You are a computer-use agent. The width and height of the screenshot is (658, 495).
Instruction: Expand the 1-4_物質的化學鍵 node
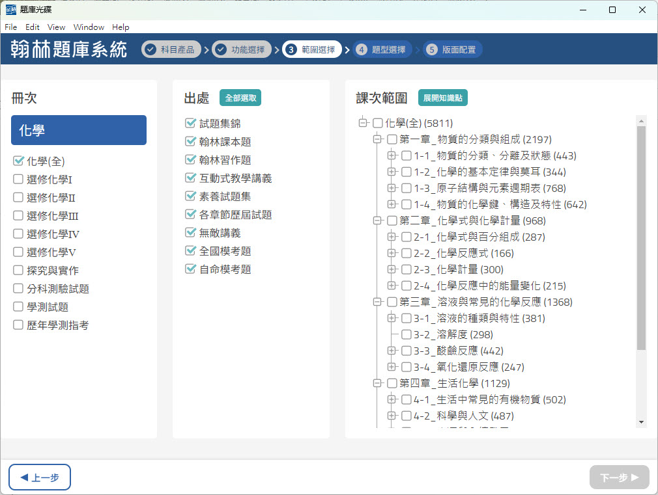(x=392, y=204)
